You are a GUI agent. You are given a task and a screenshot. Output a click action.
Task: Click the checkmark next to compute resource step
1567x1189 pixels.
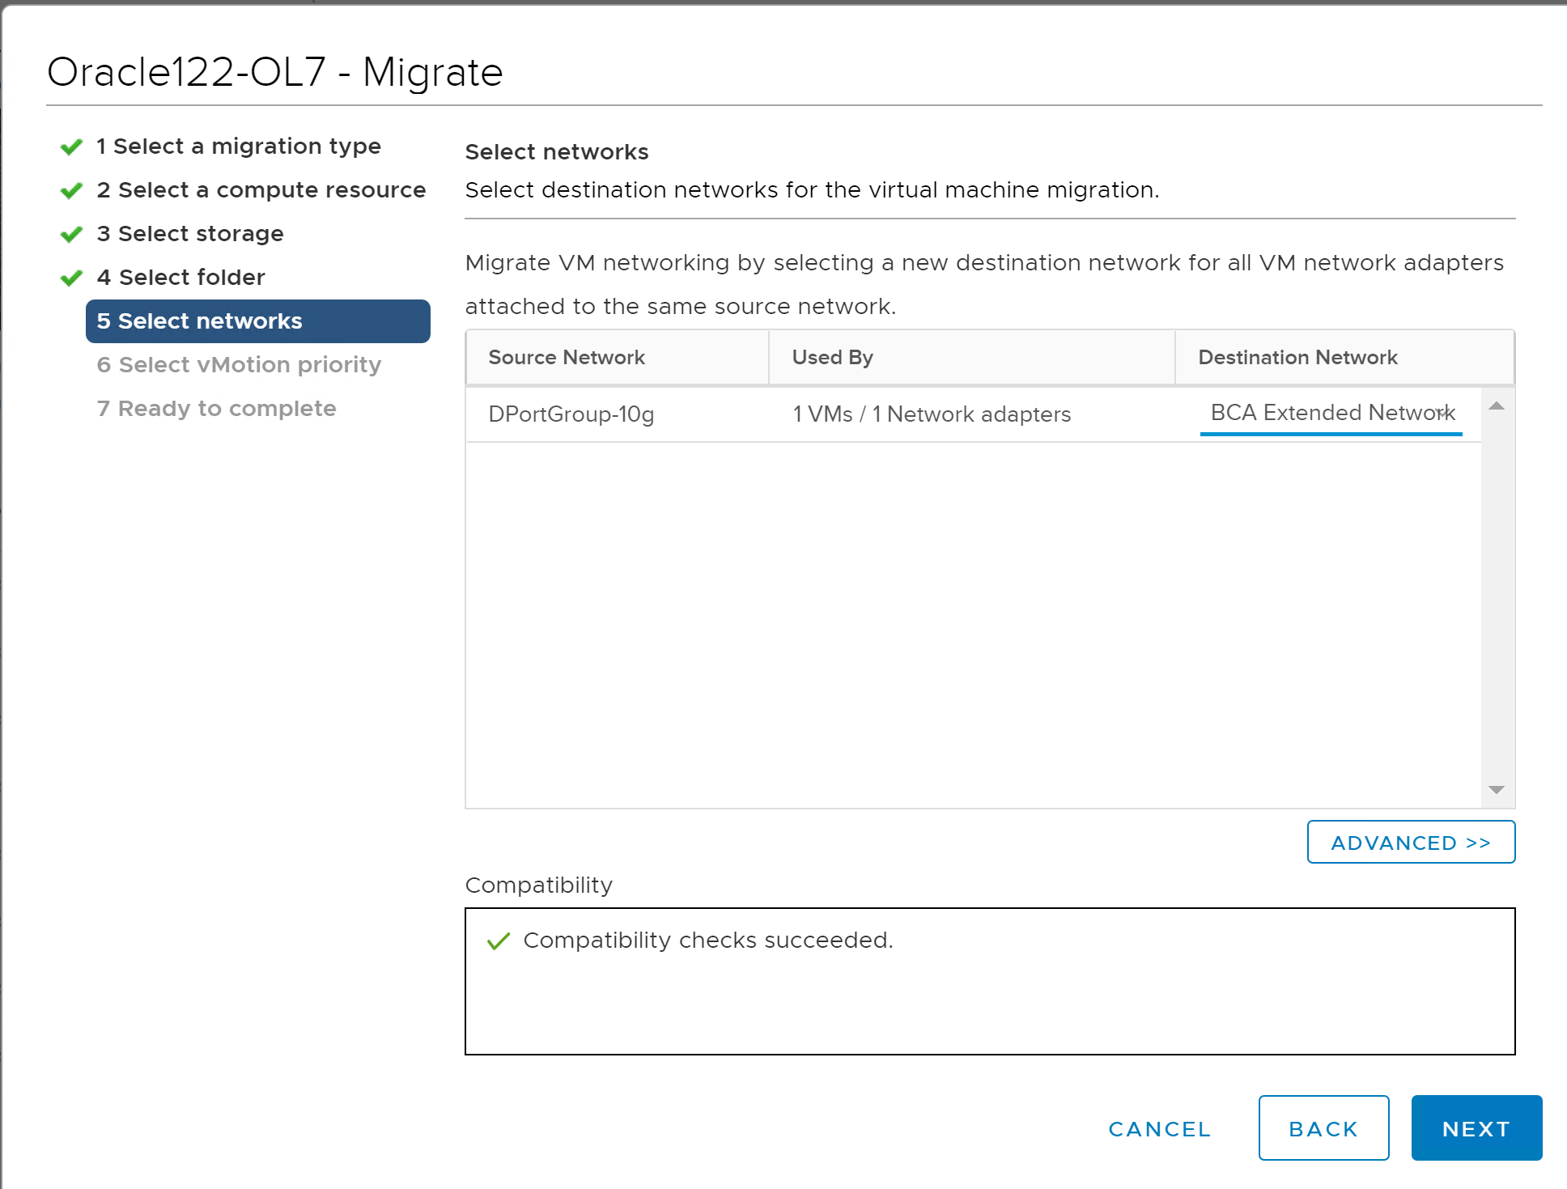pos(71,190)
